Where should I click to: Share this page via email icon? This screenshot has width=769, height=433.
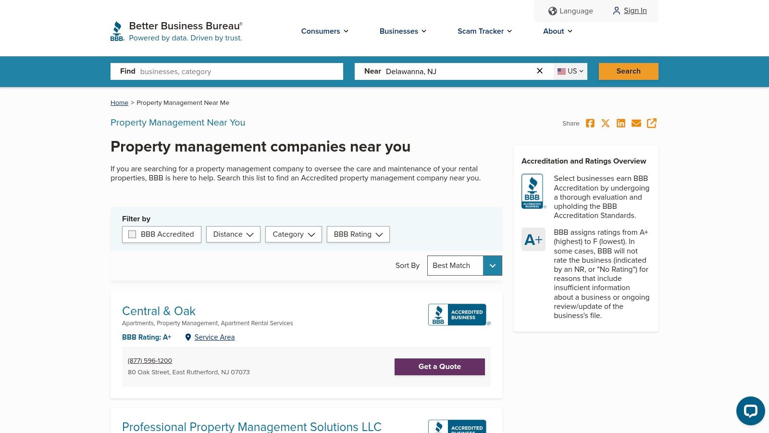click(x=636, y=123)
